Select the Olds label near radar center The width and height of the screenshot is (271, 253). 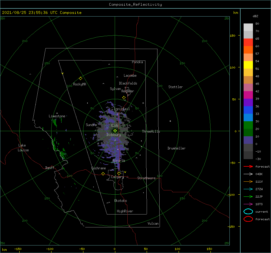point(115,125)
